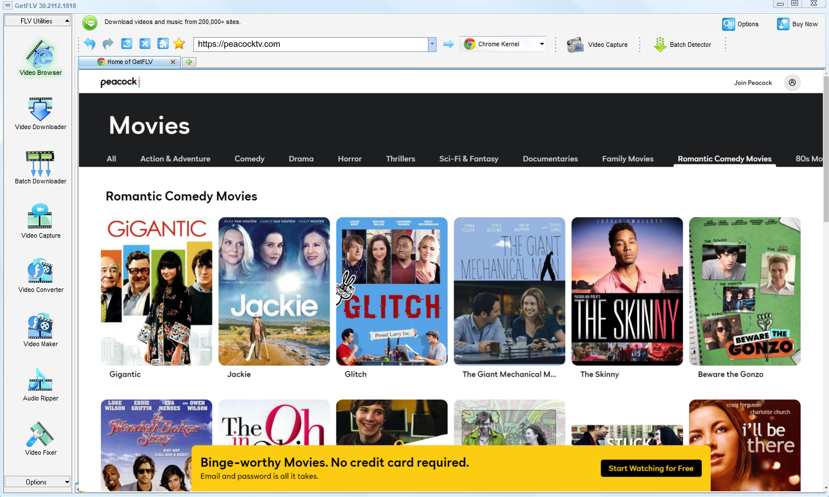Switch to Action & Adventure category
The image size is (829, 497).
175,159
